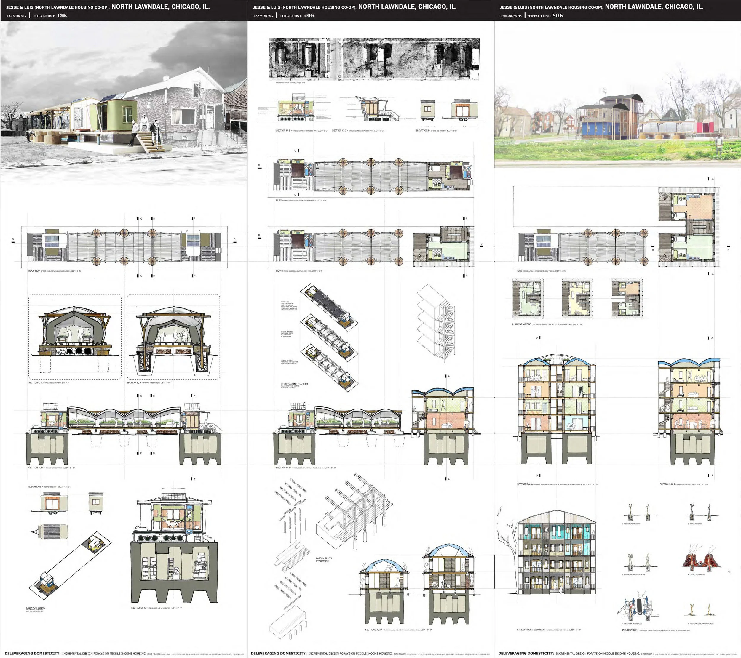Click the 'SECTIONS A, A' four-story caption
741x658 pixels.
525,484
